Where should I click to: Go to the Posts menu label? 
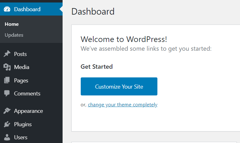[x=20, y=54]
